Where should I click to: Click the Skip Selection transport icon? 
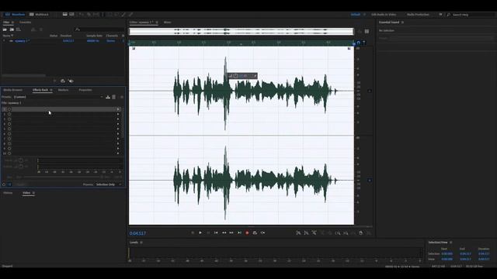point(262,232)
